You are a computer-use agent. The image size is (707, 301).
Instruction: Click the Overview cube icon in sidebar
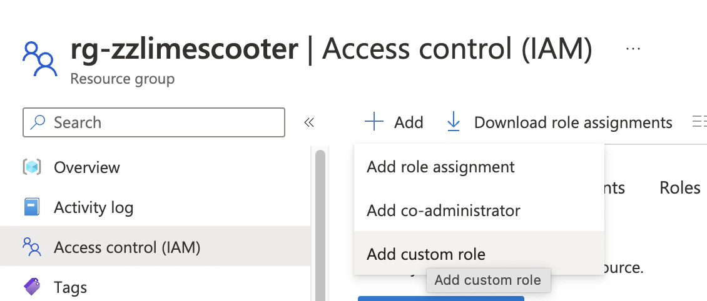[x=32, y=167]
